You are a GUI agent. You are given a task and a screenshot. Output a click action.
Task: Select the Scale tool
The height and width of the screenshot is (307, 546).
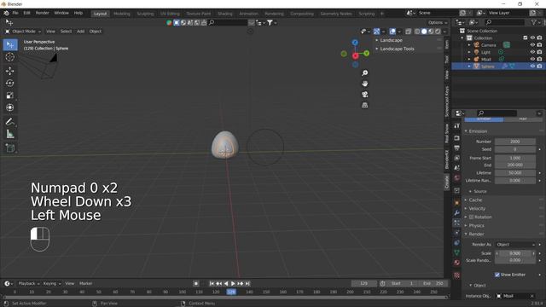pyautogui.click(x=10, y=96)
